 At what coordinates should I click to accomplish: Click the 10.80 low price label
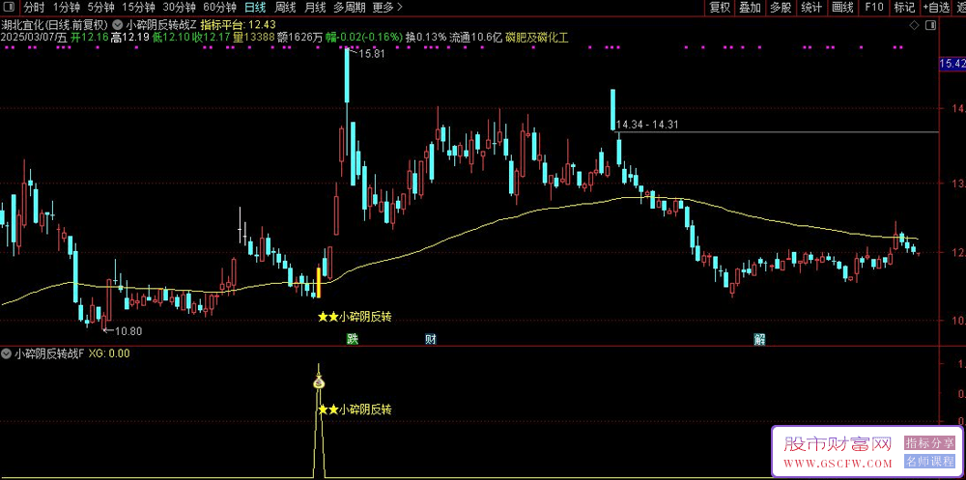pos(128,331)
